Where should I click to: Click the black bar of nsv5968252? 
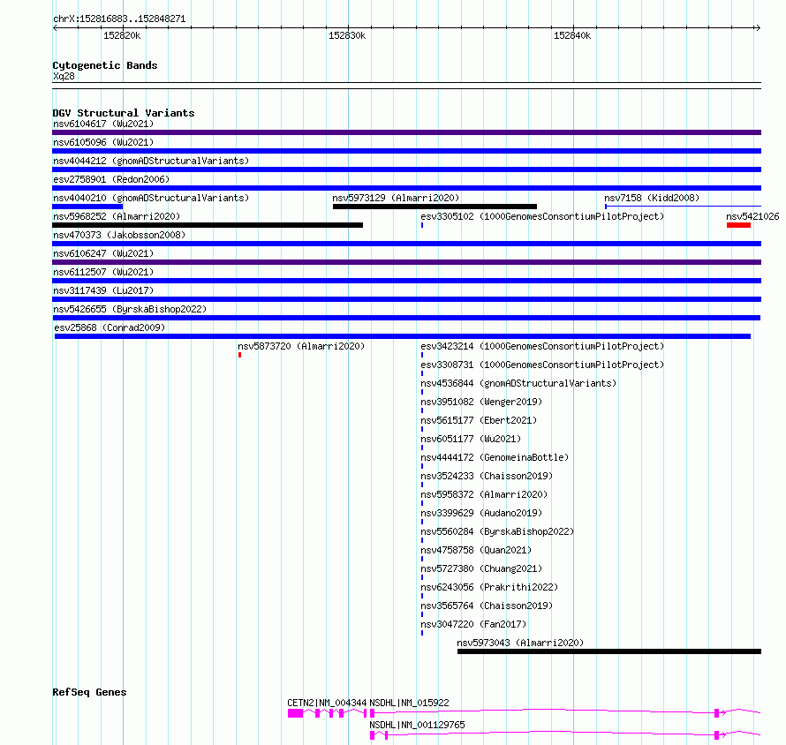tap(208, 225)
